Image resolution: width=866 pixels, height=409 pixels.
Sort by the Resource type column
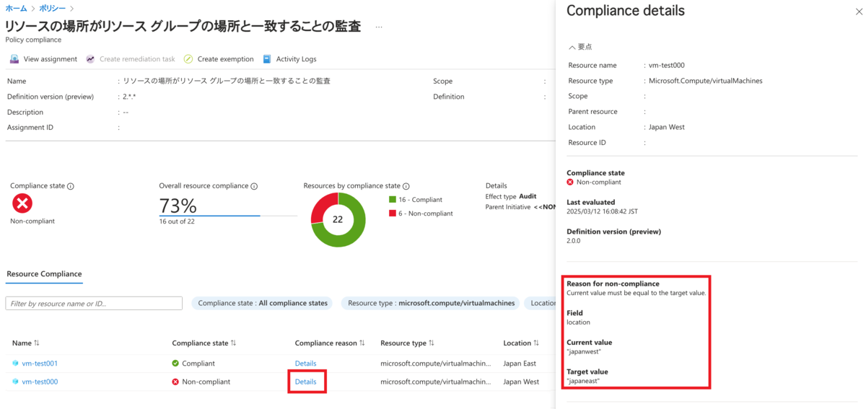[x=407, y=343]
